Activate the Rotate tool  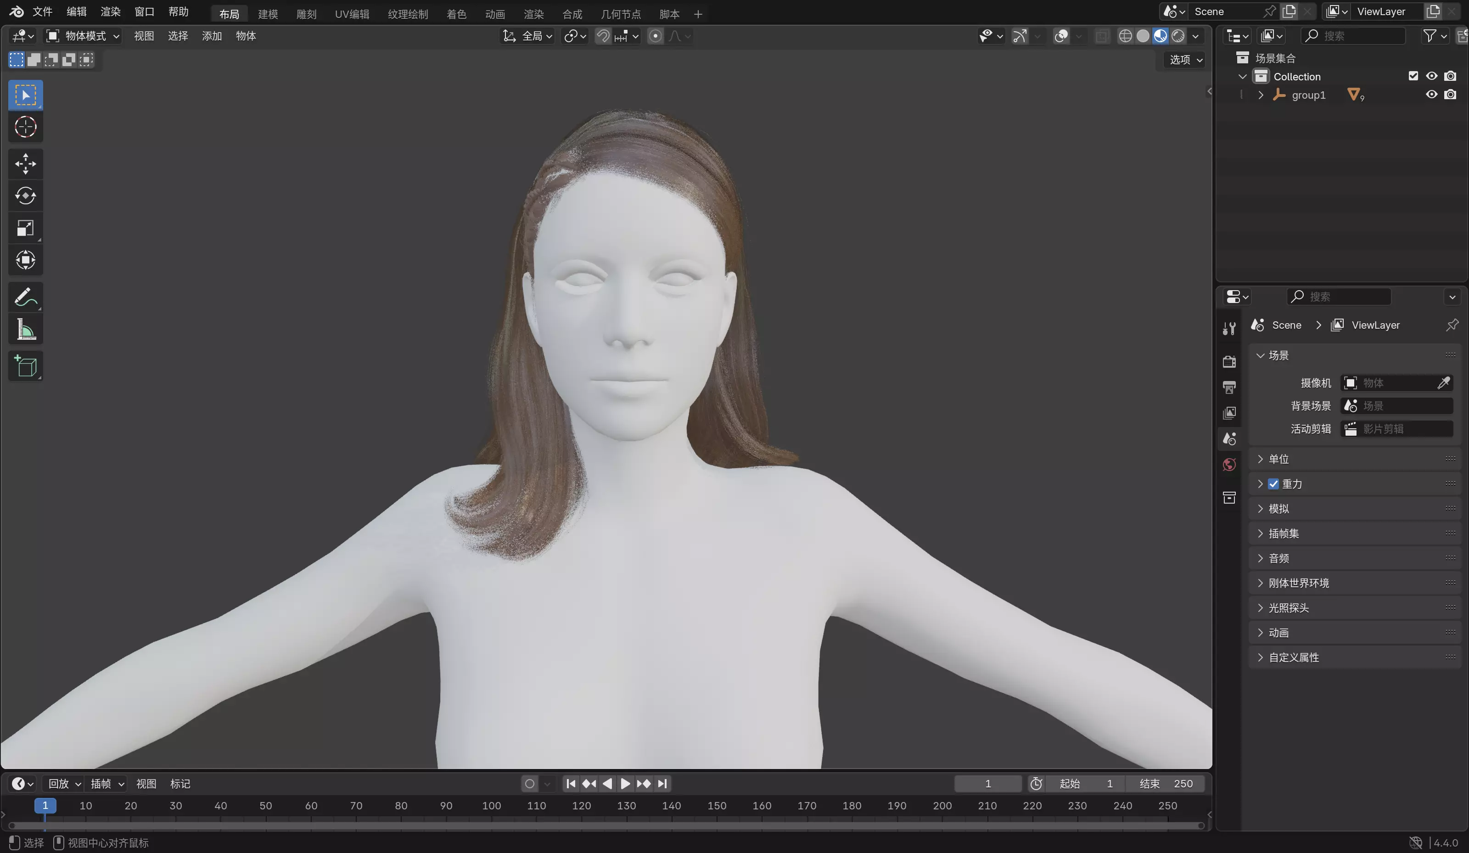point(26,196)
